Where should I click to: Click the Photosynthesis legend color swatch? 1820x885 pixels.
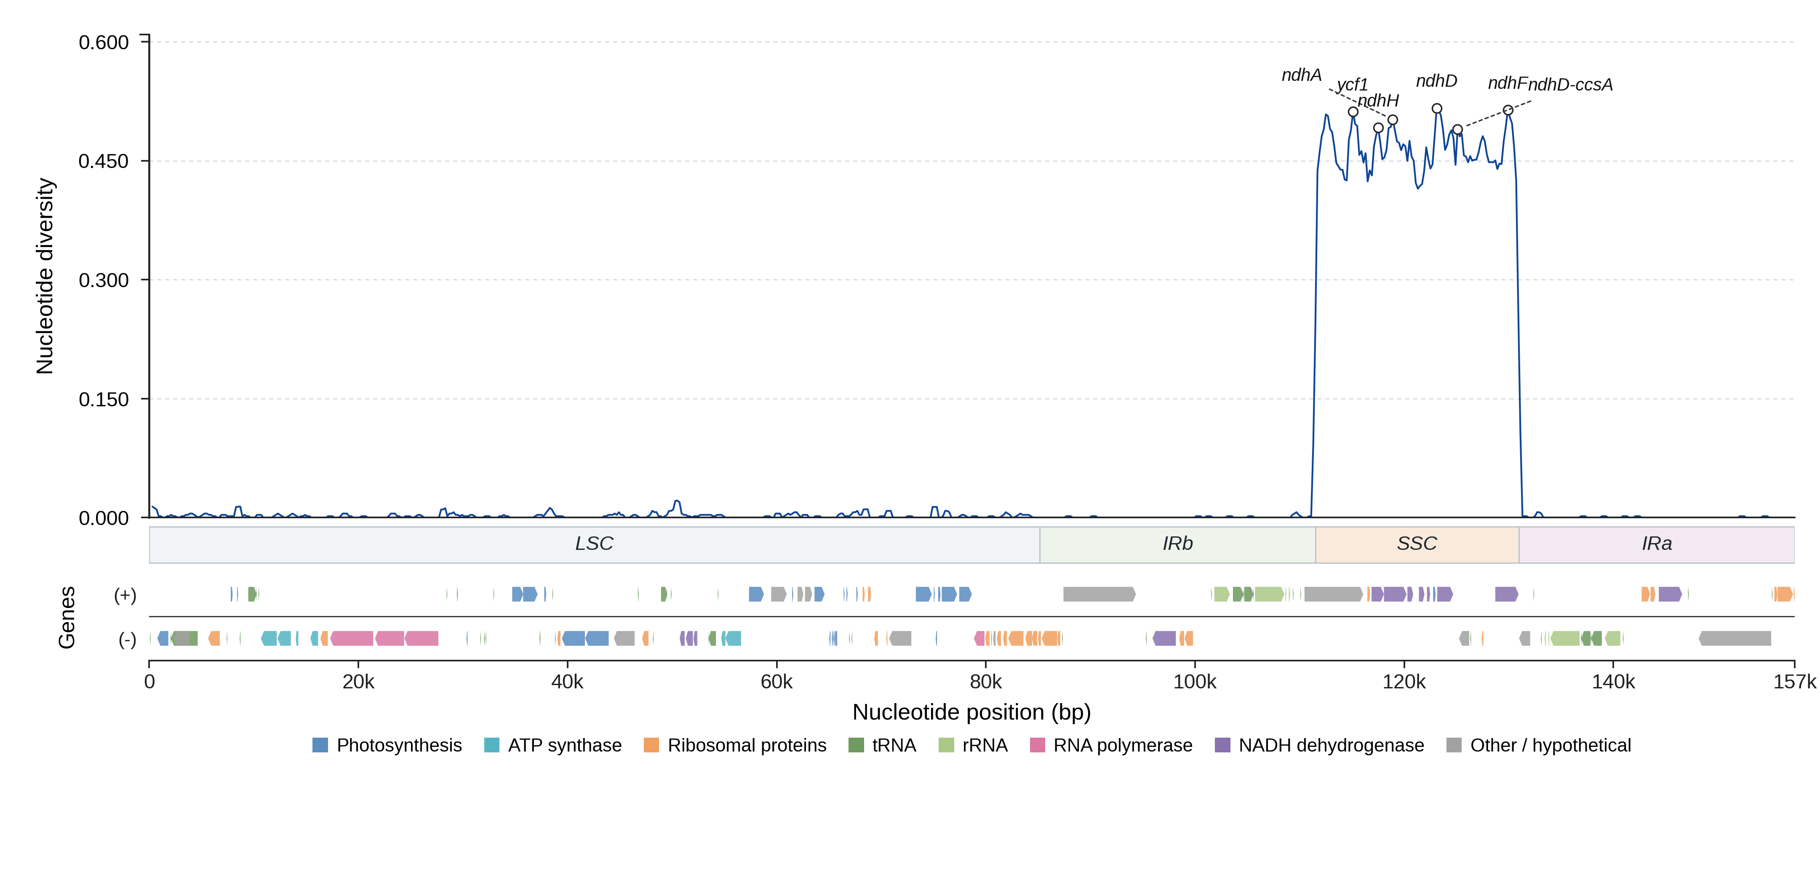click(320, 745)
